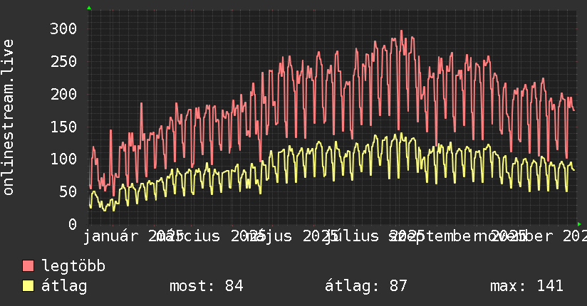Click the 'onlinestream.live' vertical axis title
The image size is (587, 306).
pos(8,117)
